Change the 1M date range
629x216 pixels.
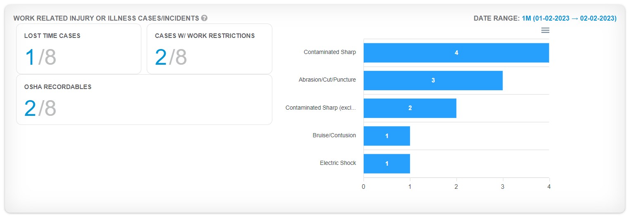569,19
